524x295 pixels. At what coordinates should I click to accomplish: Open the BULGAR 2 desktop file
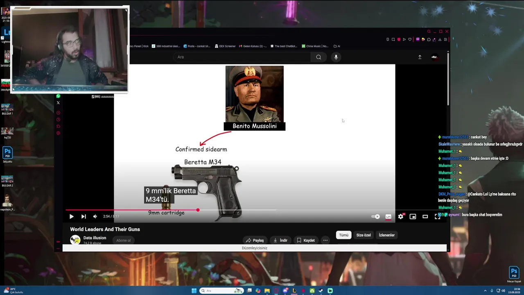coord(7,181)
